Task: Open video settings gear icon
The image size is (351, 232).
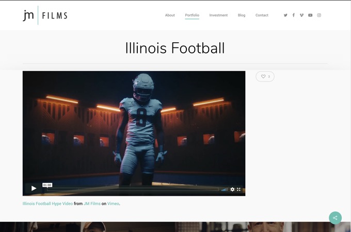Action: (x=232, y=189)
